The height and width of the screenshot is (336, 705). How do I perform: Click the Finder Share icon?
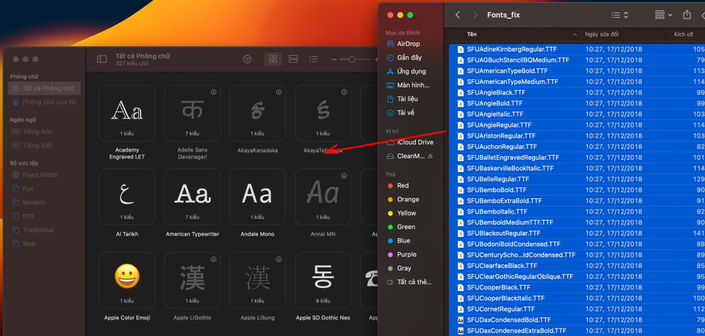tap(687, 14)
